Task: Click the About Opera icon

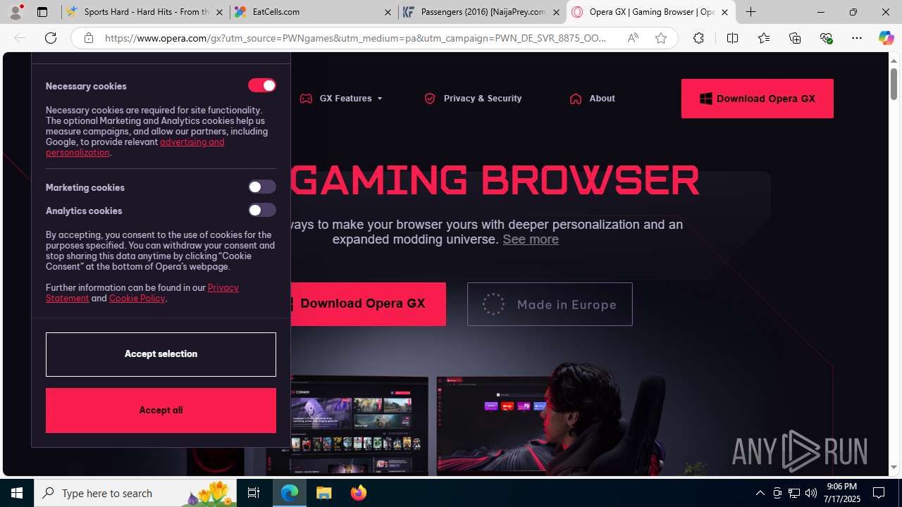Action: click(x=576, y=99)
